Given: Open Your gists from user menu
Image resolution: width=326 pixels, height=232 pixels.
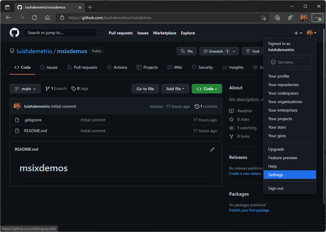Looking at the screenshot, I should pos(290,136).
